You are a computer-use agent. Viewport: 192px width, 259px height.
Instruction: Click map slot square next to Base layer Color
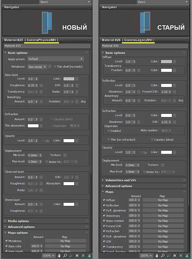77,79
